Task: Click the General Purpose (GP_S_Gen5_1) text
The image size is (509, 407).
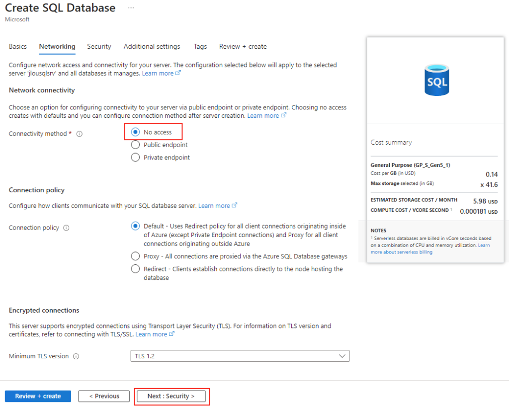Action: pos(410,165)
